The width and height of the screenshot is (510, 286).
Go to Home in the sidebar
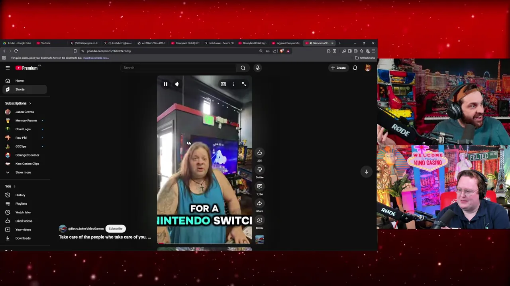click(x=24, y=81)
